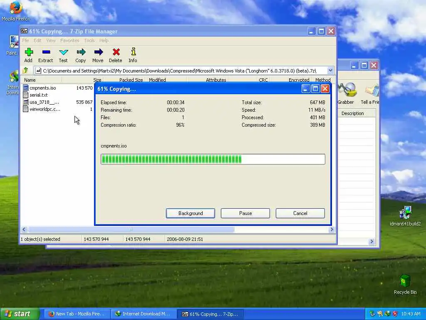Click the copy progress bar

tap(213, 159)
